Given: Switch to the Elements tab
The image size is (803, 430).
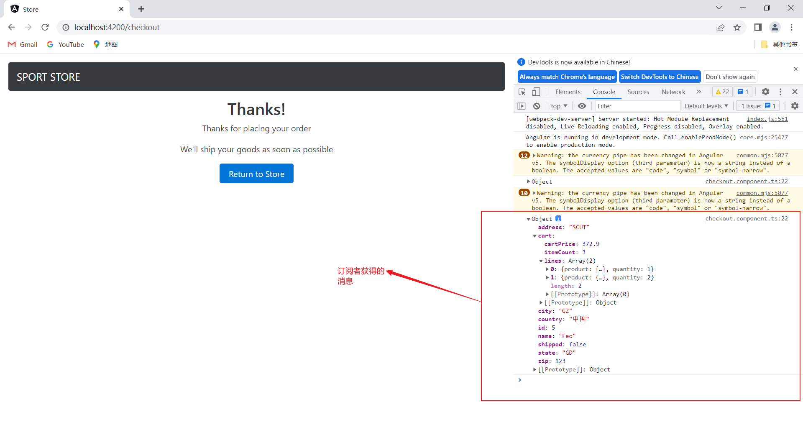Looking at the screenshot, I should (x=568, y=92).
